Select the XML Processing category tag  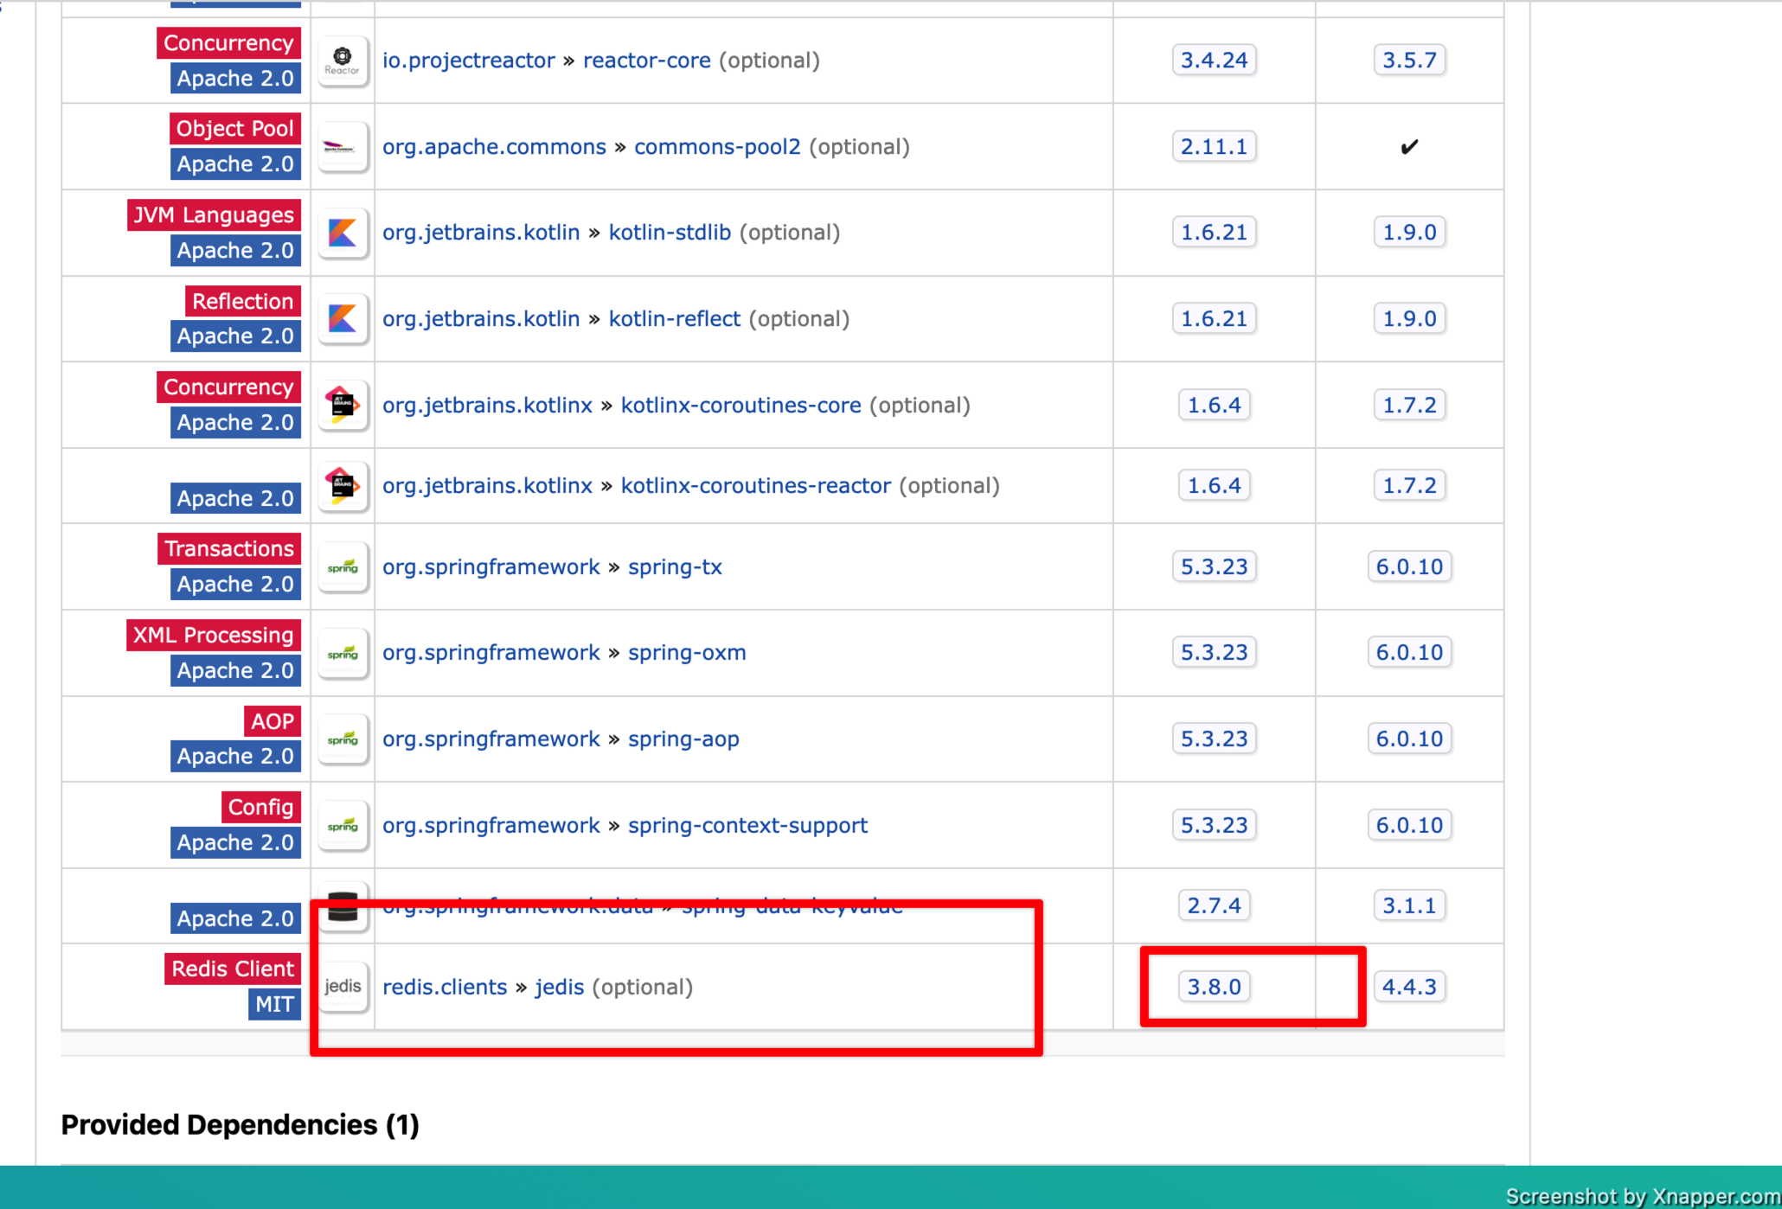coord(213,635)
